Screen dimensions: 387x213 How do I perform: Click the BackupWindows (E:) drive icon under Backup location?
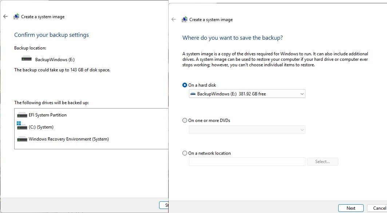coord(27,59)
